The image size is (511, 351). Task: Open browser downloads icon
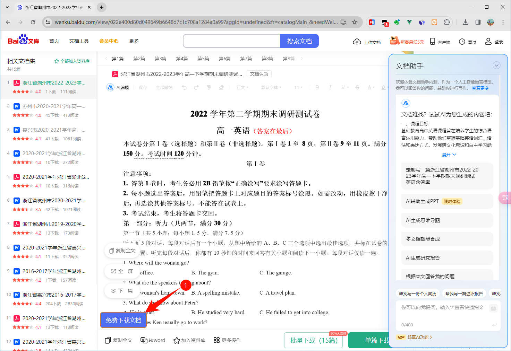[x=466, y=22]
